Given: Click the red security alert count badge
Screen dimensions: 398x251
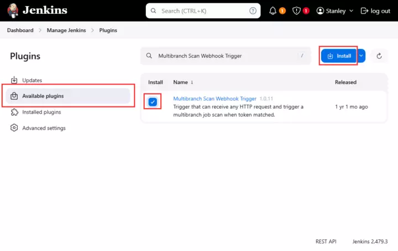Looking at the screenshot, I should pos(306,11).
